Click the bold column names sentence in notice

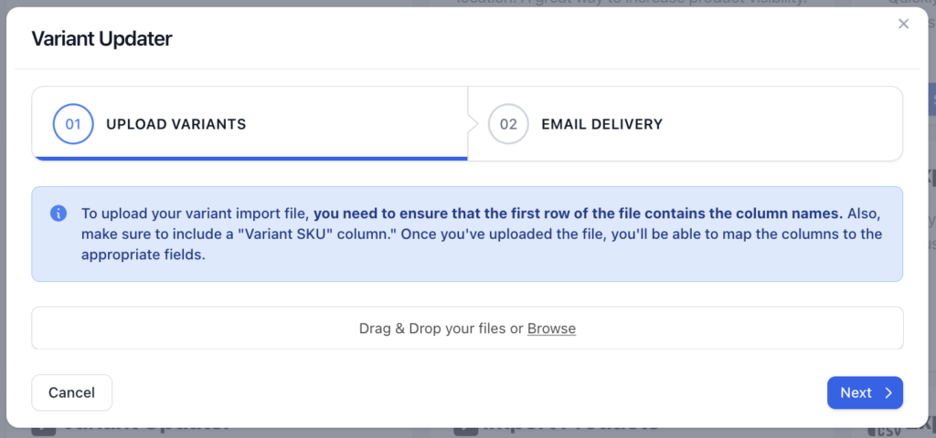pos(579,214)
